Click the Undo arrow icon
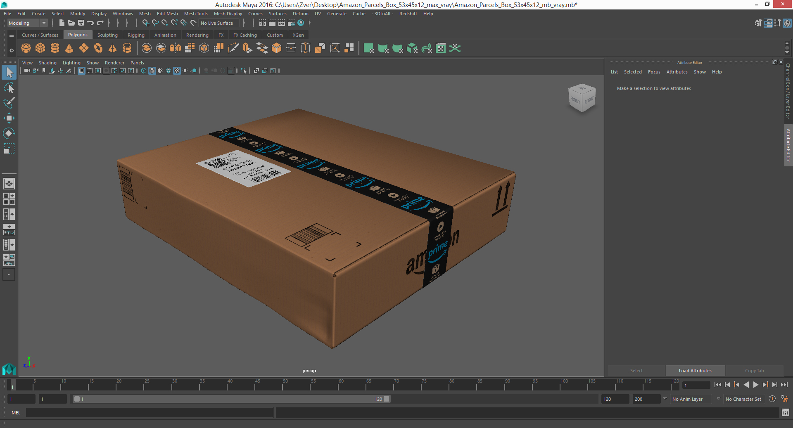 90,23
